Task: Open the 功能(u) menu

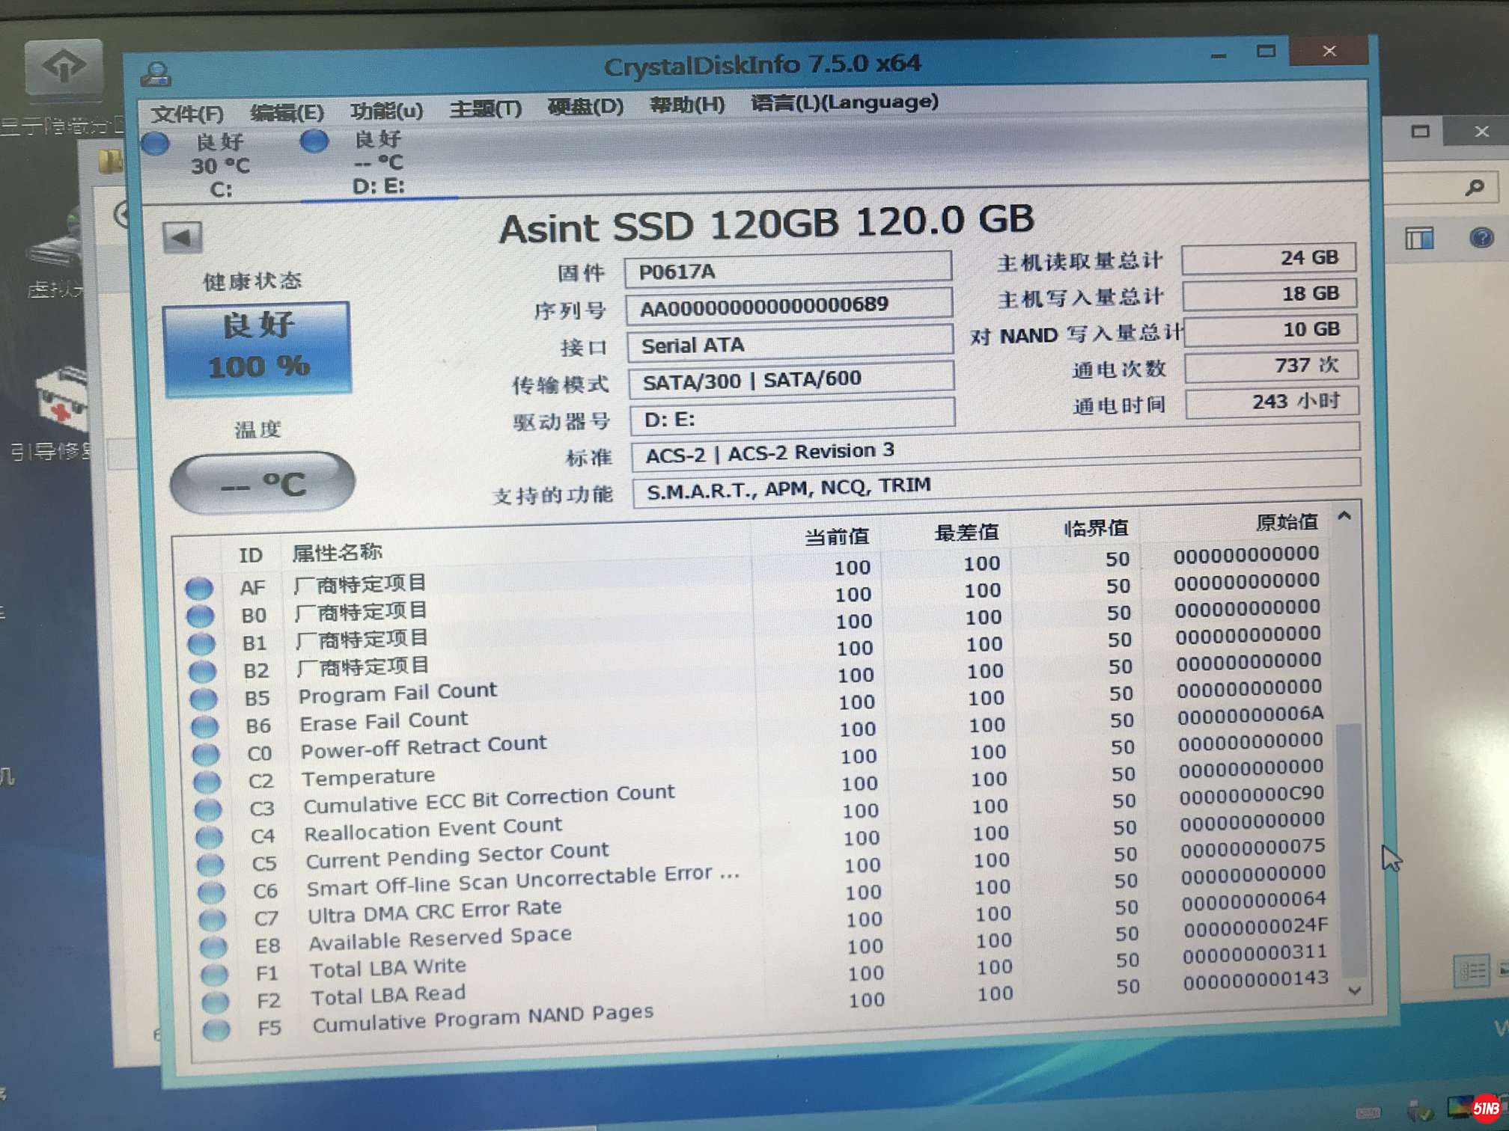Action: (x=386, y=111)
